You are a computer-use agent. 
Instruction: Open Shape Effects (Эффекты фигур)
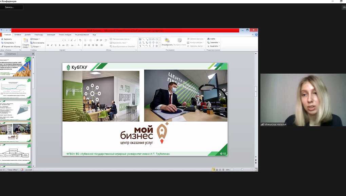coord(195,46)
